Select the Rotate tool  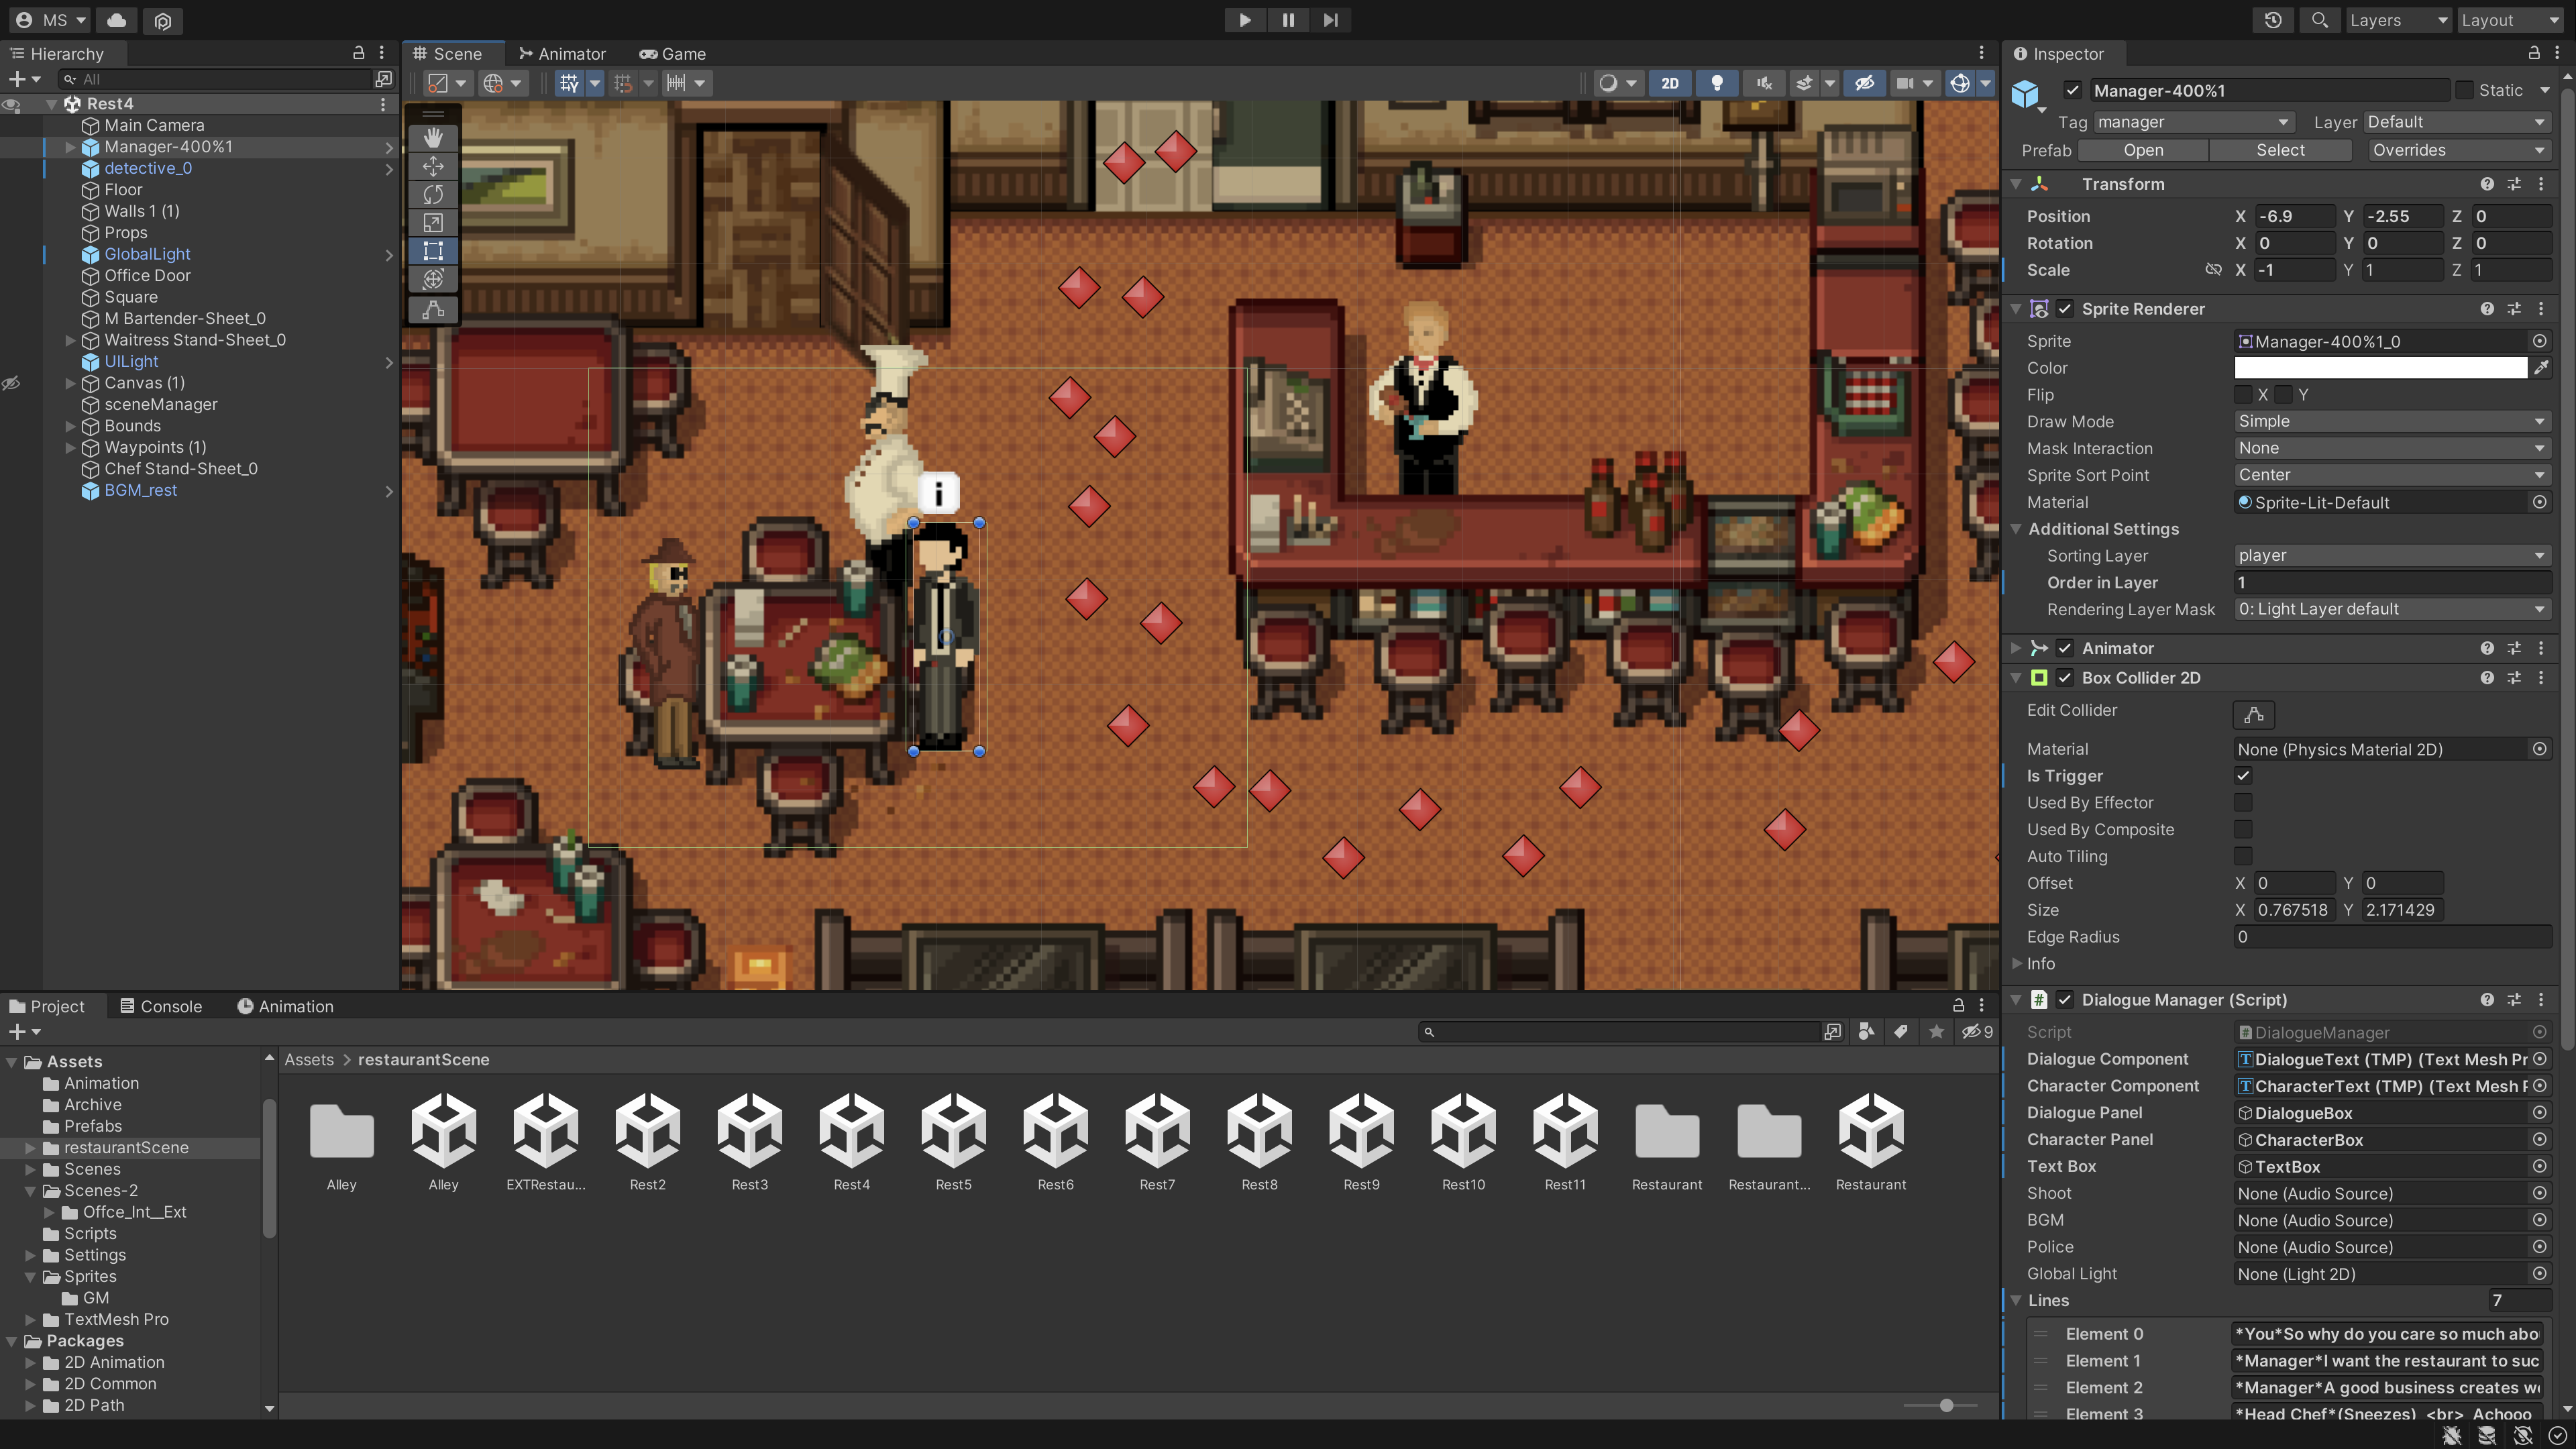[433, 194]
